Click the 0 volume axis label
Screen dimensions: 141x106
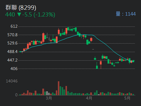16,95
